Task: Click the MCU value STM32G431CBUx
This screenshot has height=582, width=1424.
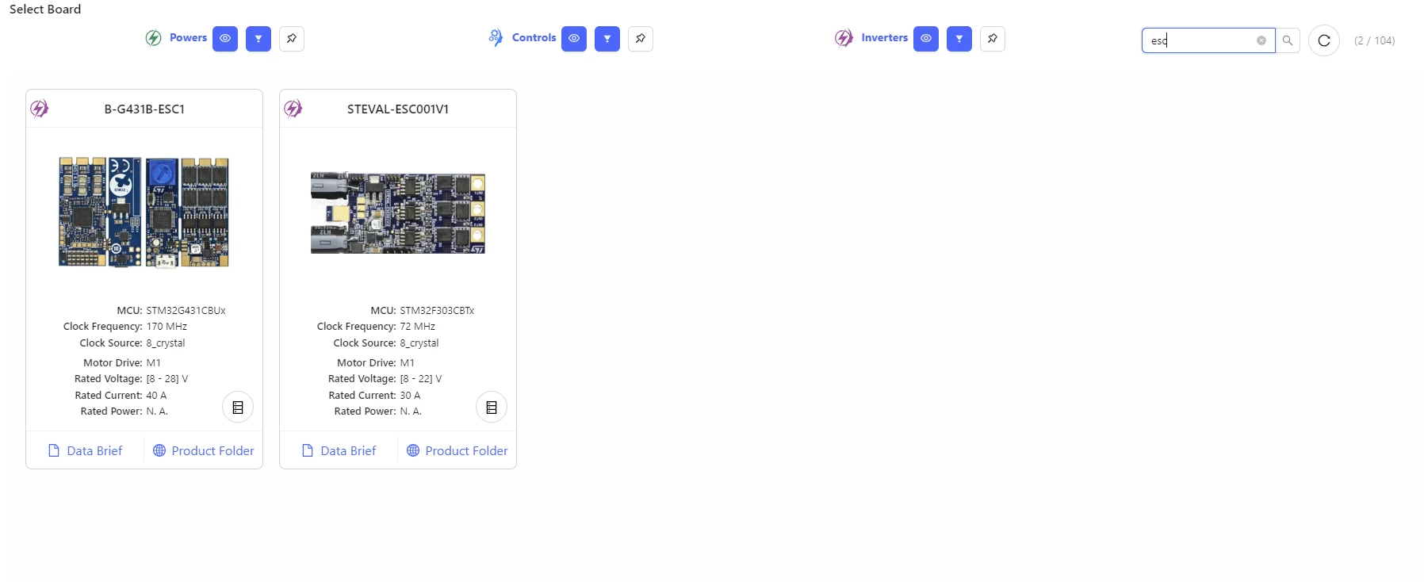Action: coord(186,311)
